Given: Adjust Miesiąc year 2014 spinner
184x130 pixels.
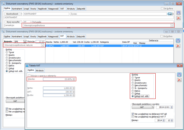Looking at the screenshot, I should pyautogui.click(x=164, y=120).
